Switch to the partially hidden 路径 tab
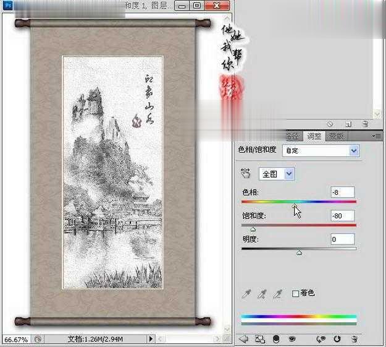Image resolution: width=386 pixels, height=347 pixels. [293, 136]
